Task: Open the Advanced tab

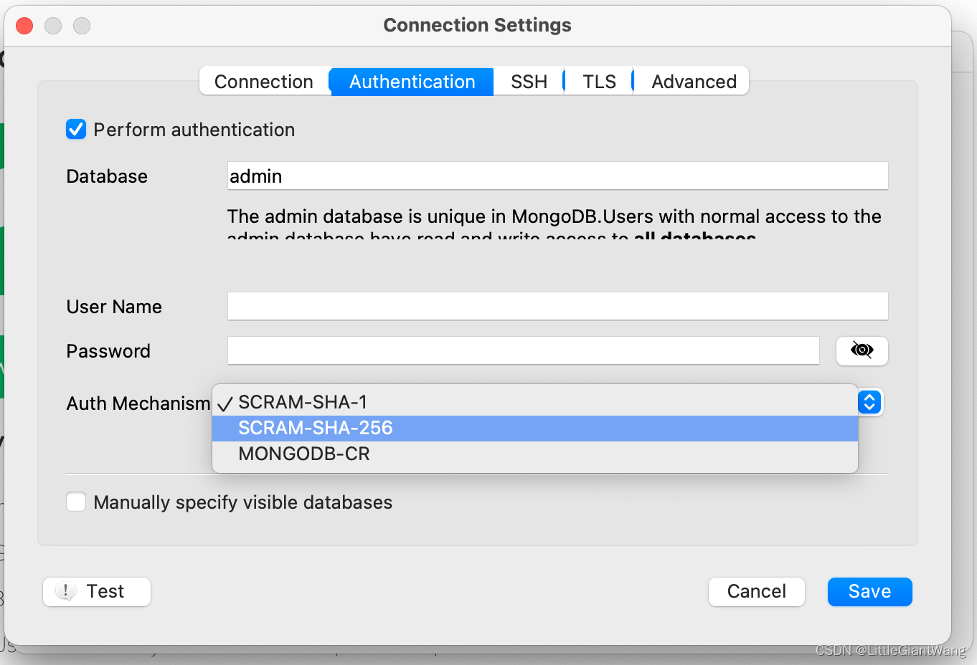Action: 694,82
